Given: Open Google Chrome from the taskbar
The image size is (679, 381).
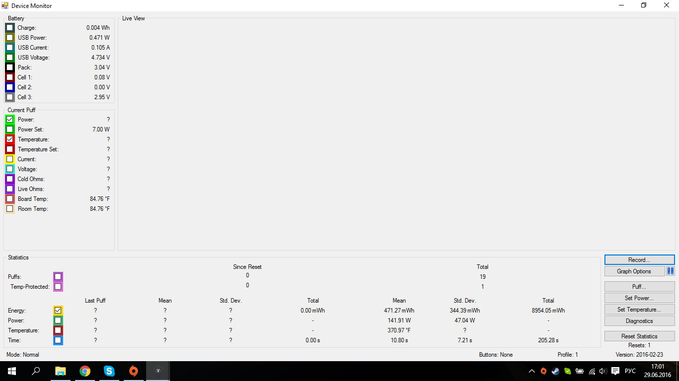Looking at the screenshot, I should (85, 371).
